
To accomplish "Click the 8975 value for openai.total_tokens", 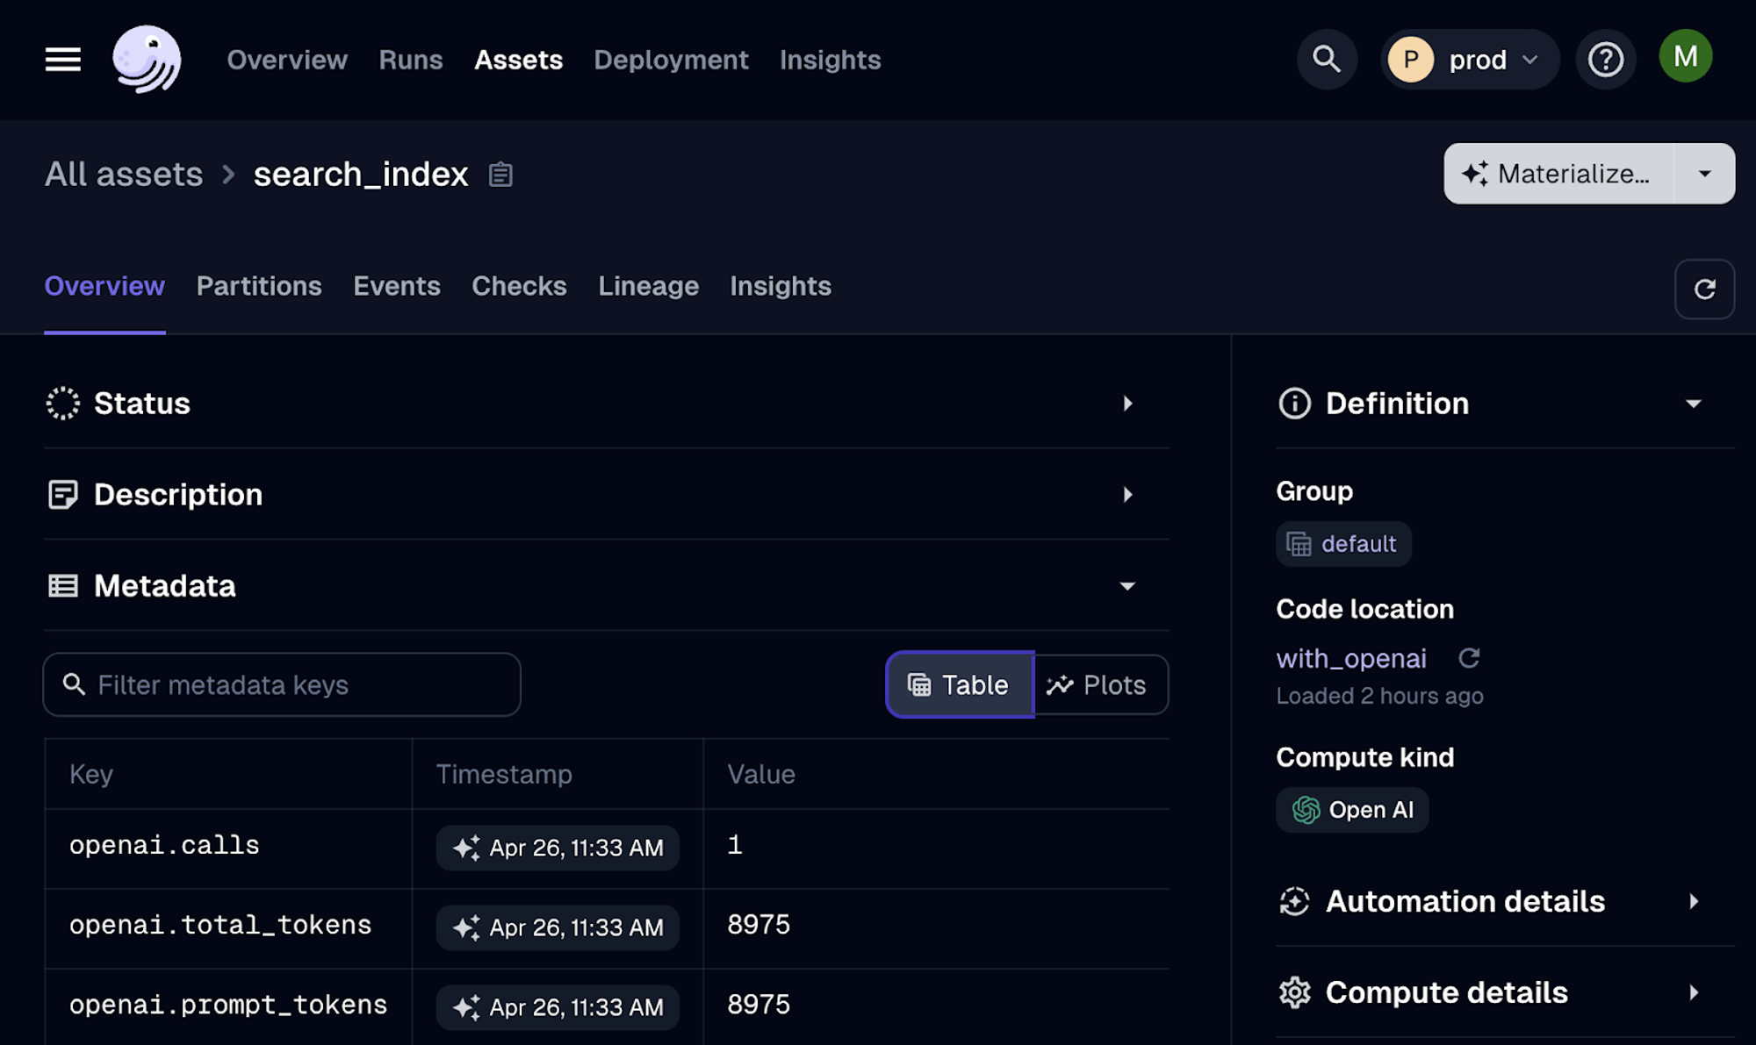I will point(759,925).
